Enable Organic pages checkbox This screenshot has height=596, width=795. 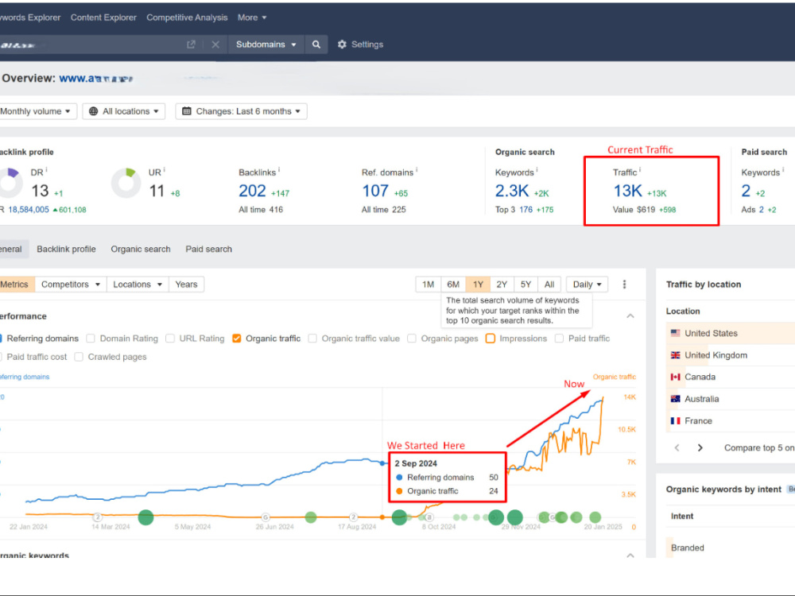412,338
